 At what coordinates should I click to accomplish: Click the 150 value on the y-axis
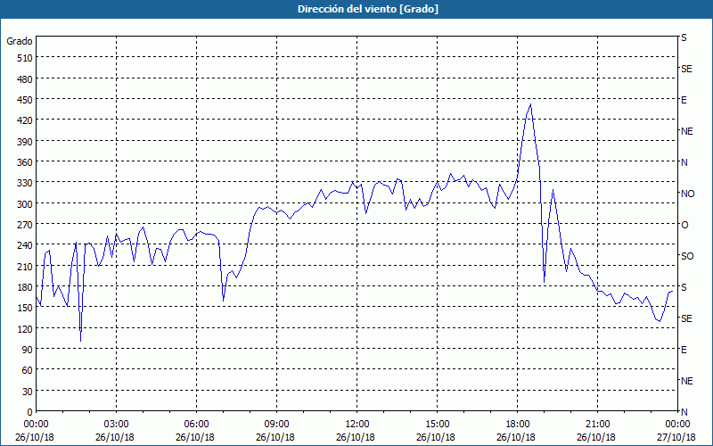pos(25,307)
